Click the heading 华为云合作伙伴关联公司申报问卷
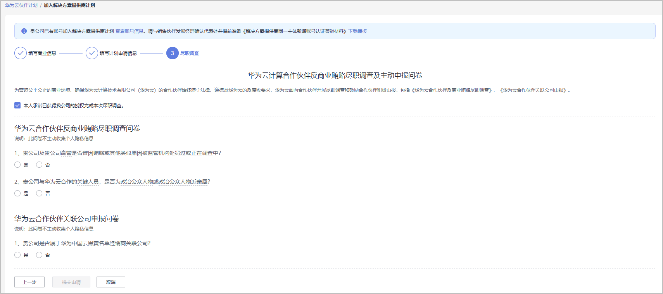This screenshot has width=663, height=294. pyautogui.click(x=67, y=218)
